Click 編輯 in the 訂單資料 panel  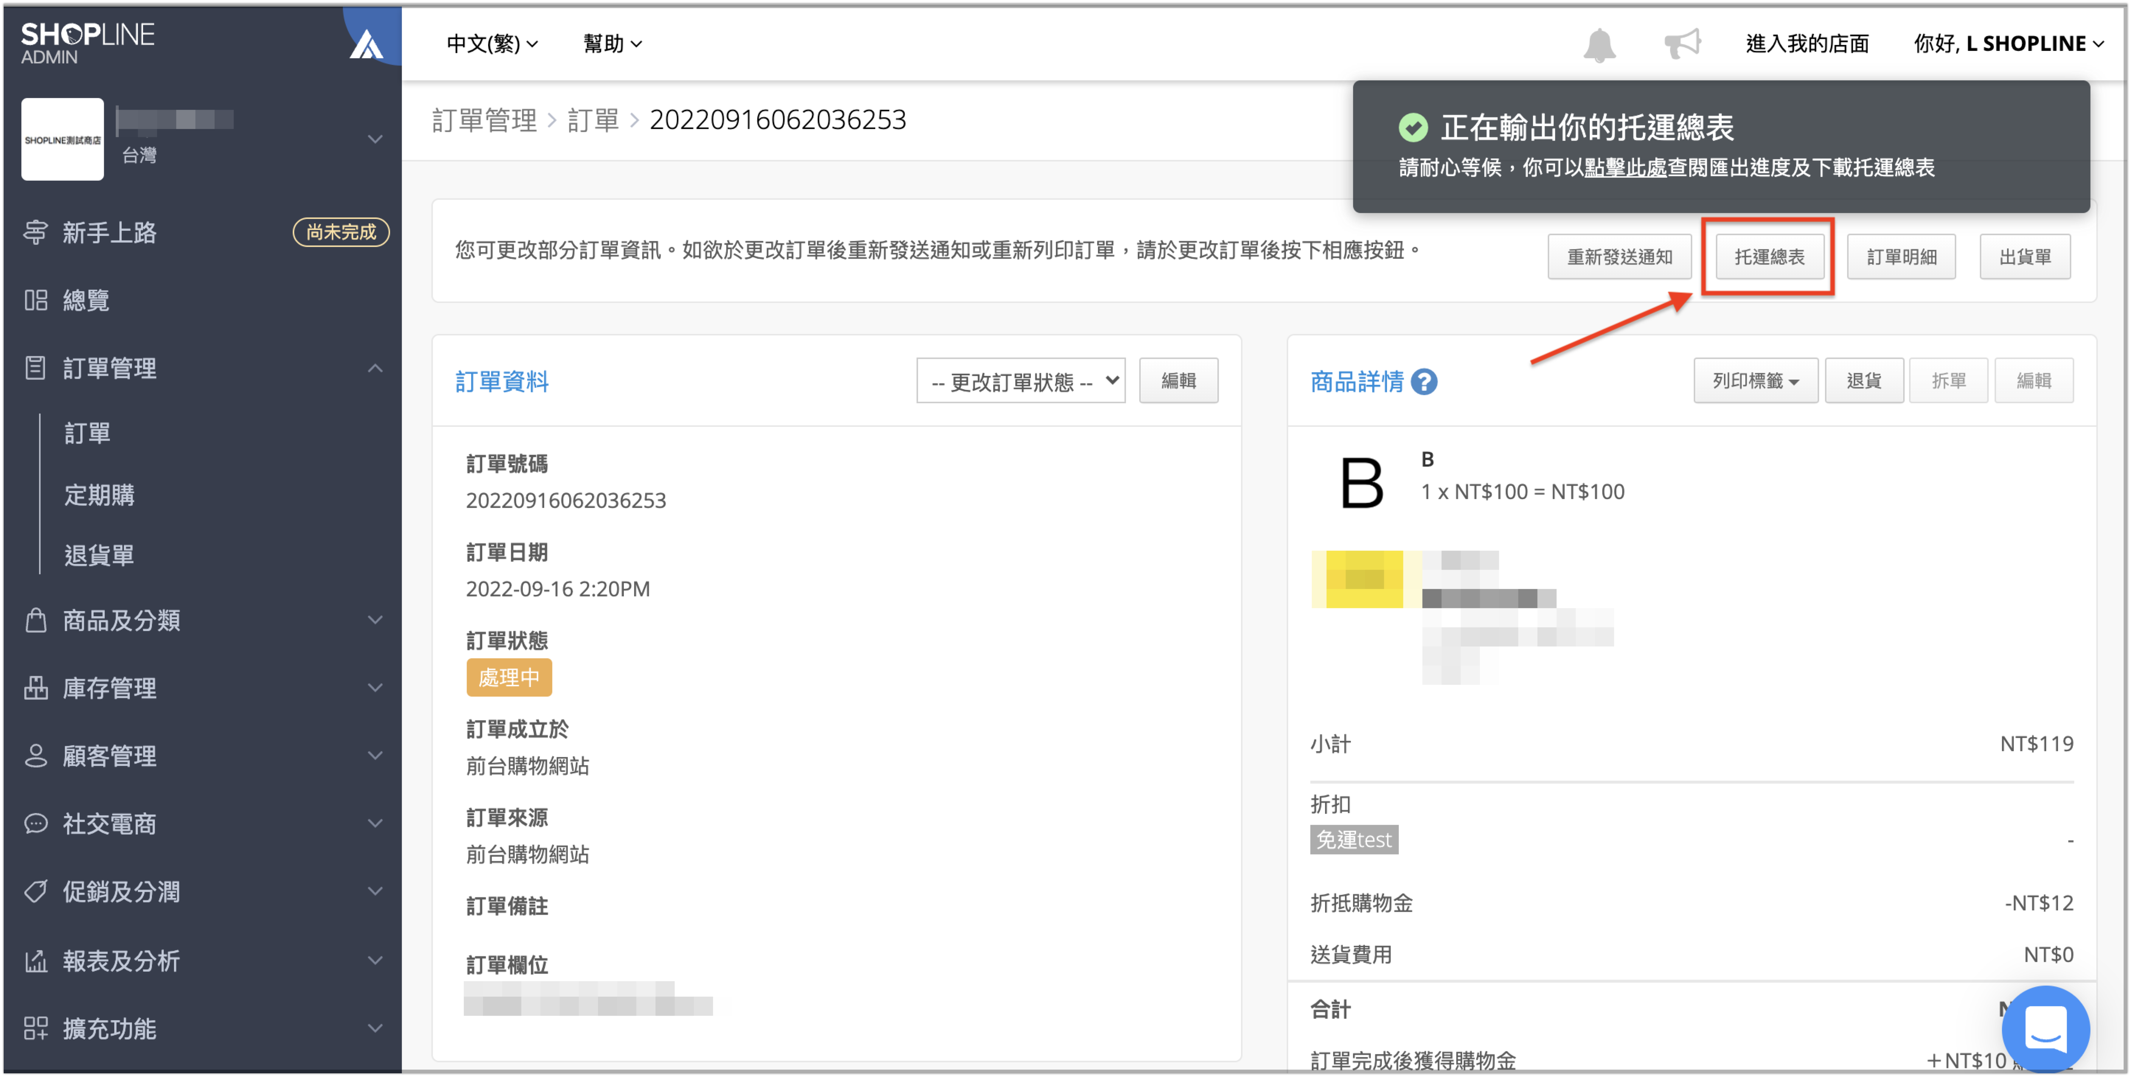click(1178, 380)
